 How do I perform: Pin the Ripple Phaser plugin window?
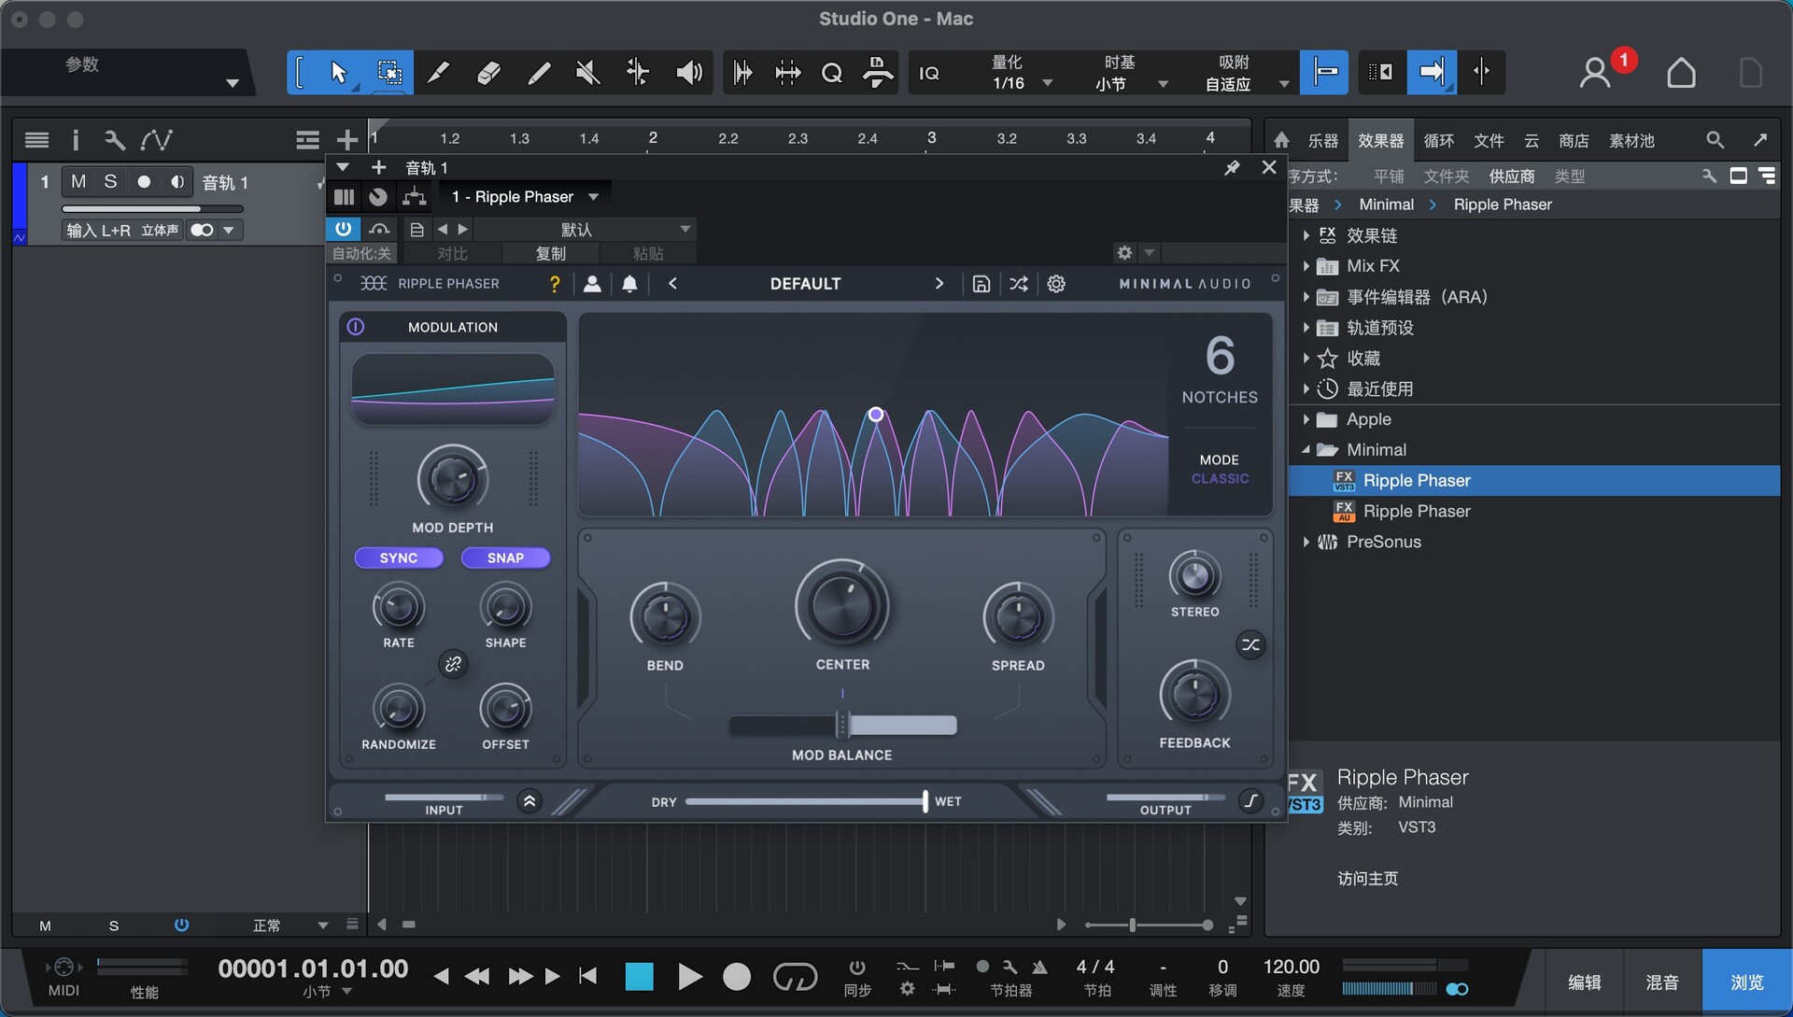coord(1233,167)
